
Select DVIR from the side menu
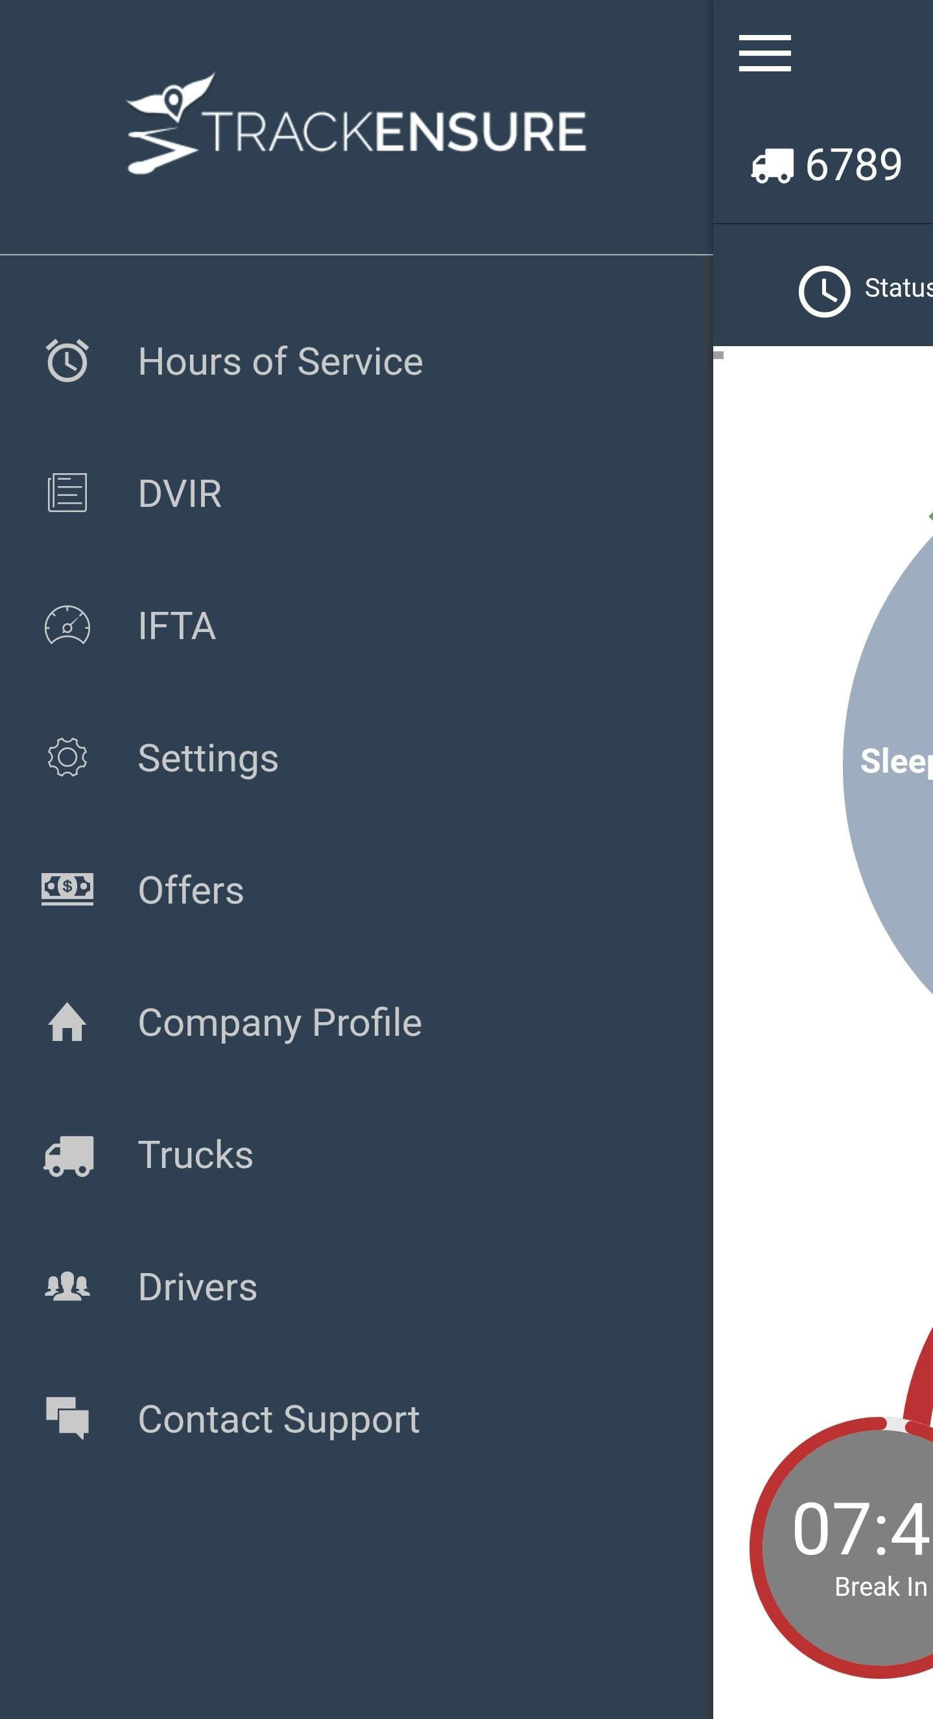[x=180, y=494]
